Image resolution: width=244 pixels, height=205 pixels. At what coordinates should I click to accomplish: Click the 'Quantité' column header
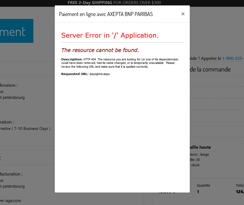pyautogui.click(x=203, y=186)
